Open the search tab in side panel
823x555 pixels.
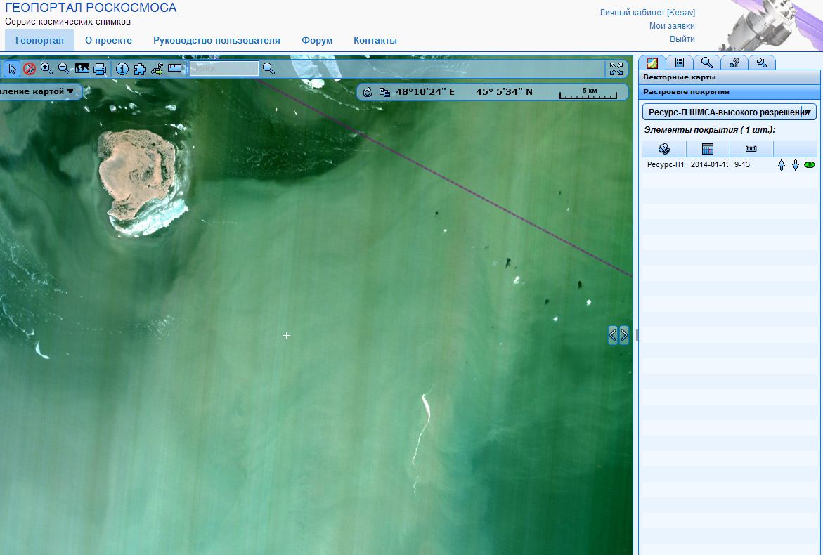tap(707, 63)
